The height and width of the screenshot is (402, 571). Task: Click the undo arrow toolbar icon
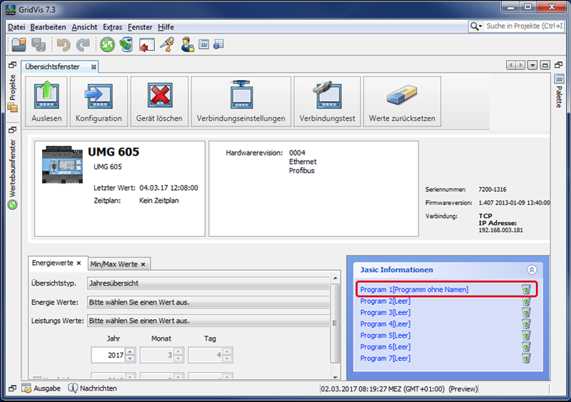64,45
